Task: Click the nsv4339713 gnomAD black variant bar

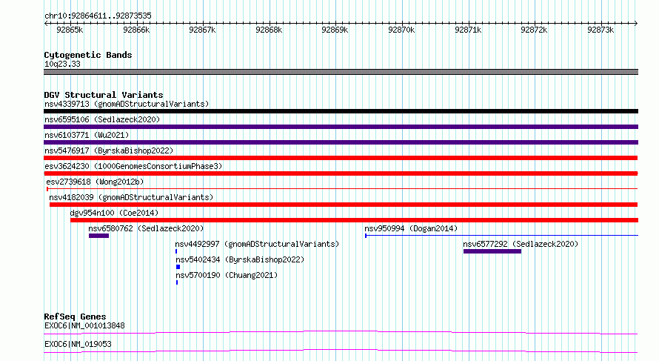Action: (x=341, y=111)
